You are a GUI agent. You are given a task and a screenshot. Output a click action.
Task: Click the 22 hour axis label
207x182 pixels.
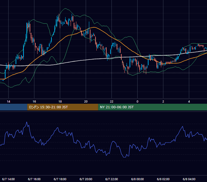point(112,102)
